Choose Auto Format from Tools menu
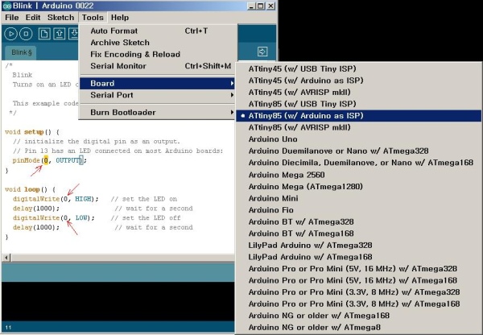 (158, 31)
